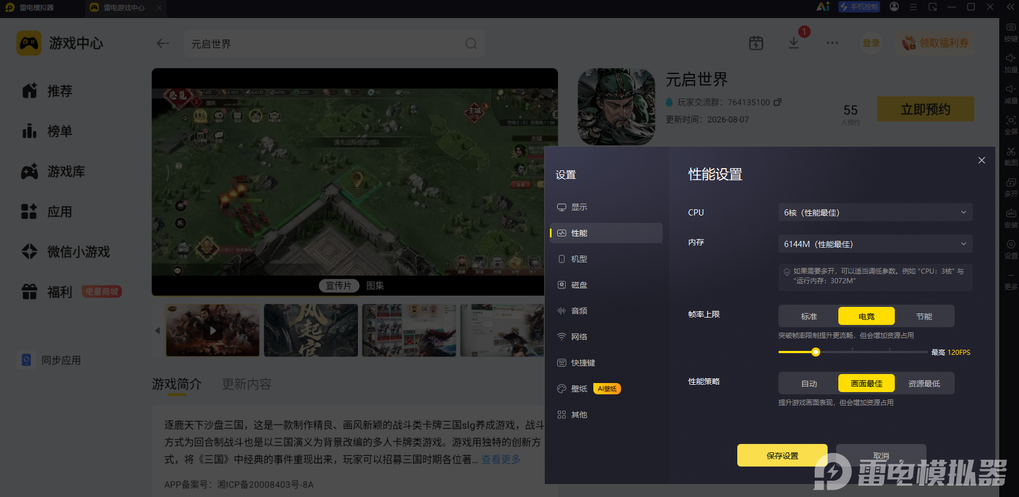Expand the 内存 memory dropdown

(x=875, y=244)
